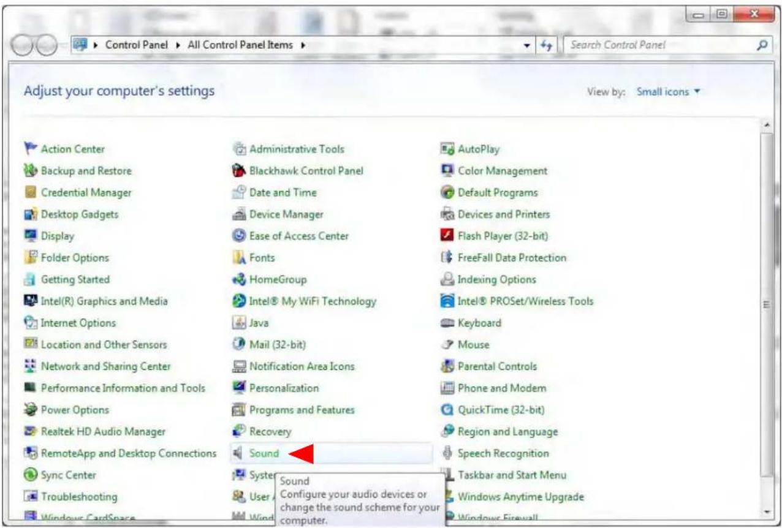The image size is (782, 528).
Task: Open Indexing Options link
Action: click(x=497, y=279)
